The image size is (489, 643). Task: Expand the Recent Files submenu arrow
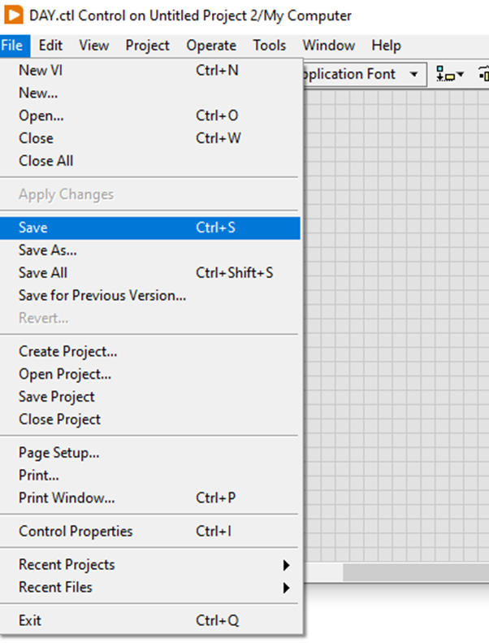(286, 588)
